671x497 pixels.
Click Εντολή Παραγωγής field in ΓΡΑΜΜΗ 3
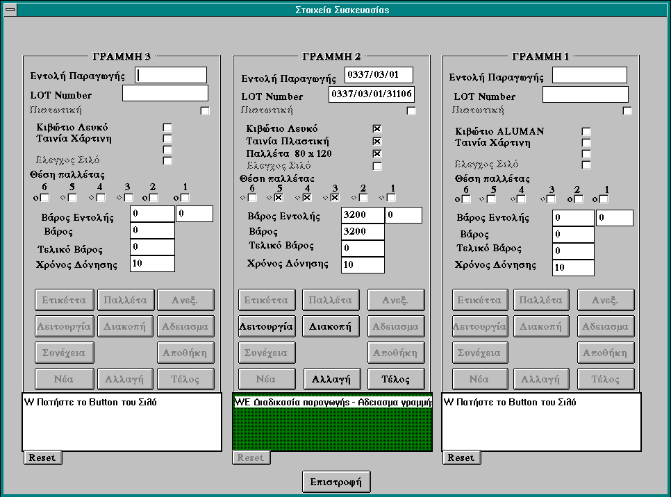pyautogui.click(x=170, y=75)
